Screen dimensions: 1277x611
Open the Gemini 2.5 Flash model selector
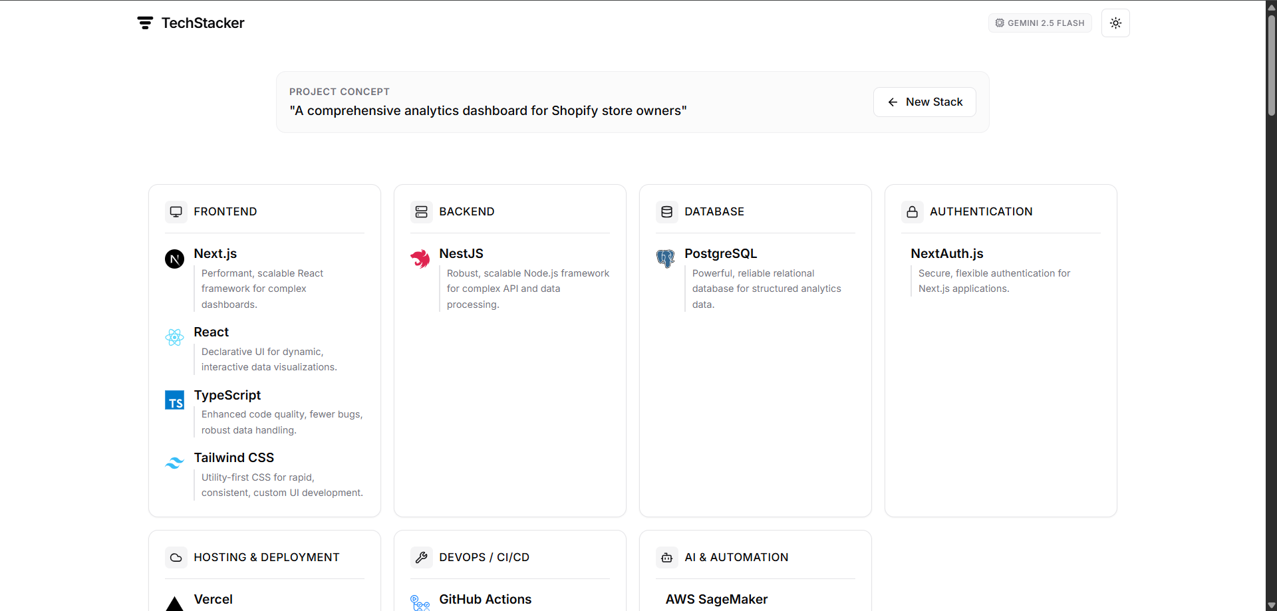(x=1040, y=23)
